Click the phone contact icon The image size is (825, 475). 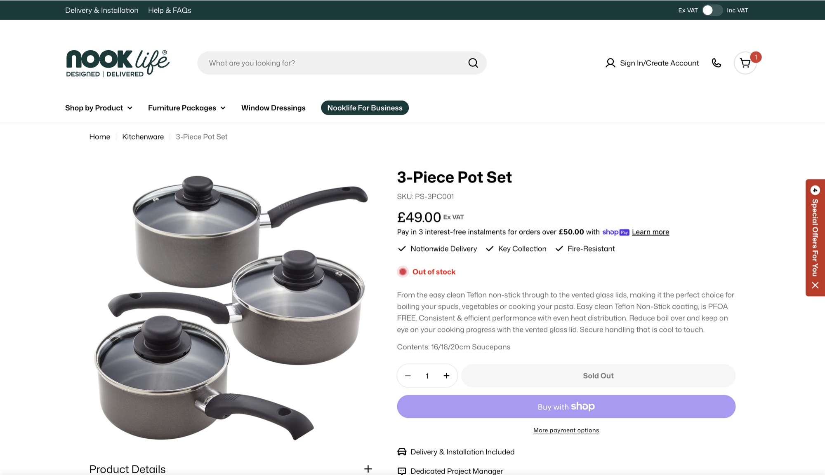click(717, 63)
